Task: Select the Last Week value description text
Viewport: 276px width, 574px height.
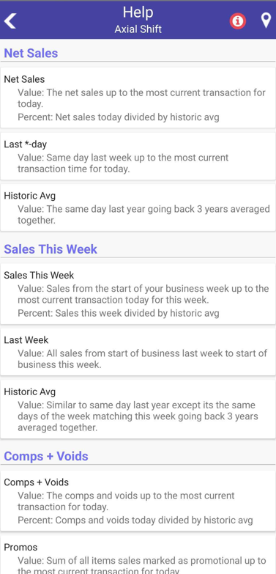Action: (x=143, y=359)
